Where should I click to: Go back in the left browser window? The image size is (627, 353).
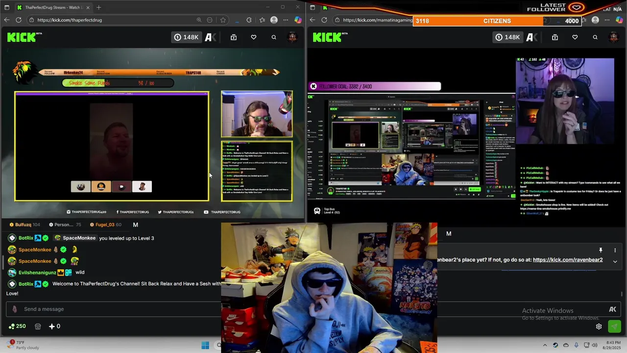click(6, 20)
